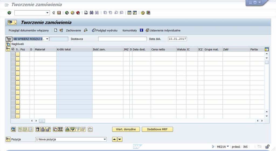Click the Lock item padlock icon
Viewport: 276px width, 151px height.
pyautogui.click(x=43, y=129)
